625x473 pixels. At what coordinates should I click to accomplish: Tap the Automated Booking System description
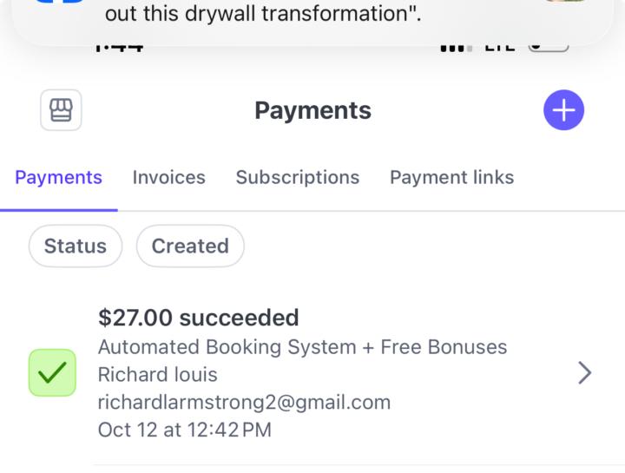click(x=302, y=347)
